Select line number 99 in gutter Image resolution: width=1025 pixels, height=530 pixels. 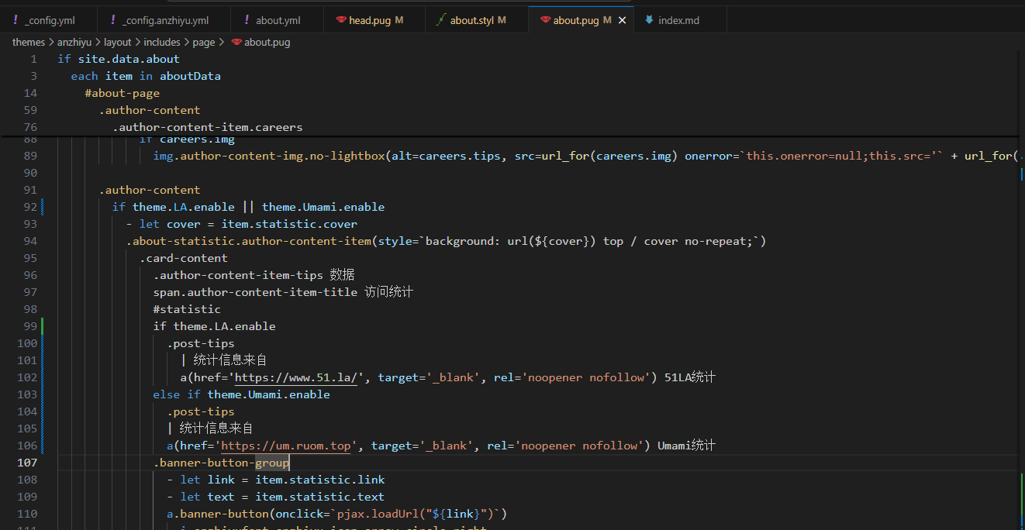[30, 326]
